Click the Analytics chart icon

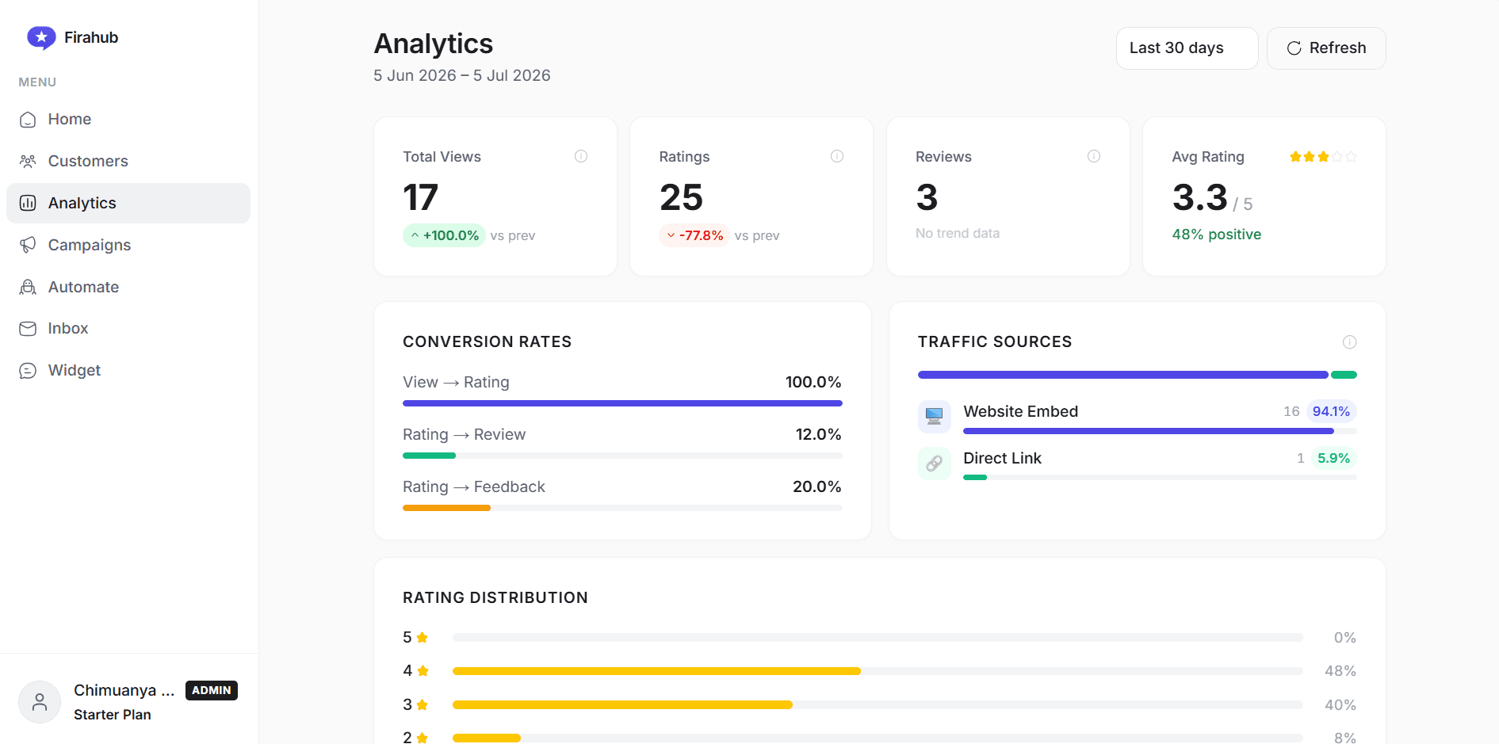click(28, 203)
